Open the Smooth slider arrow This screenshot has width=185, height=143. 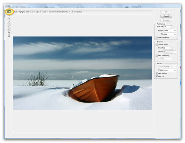(x=171, y=48)
